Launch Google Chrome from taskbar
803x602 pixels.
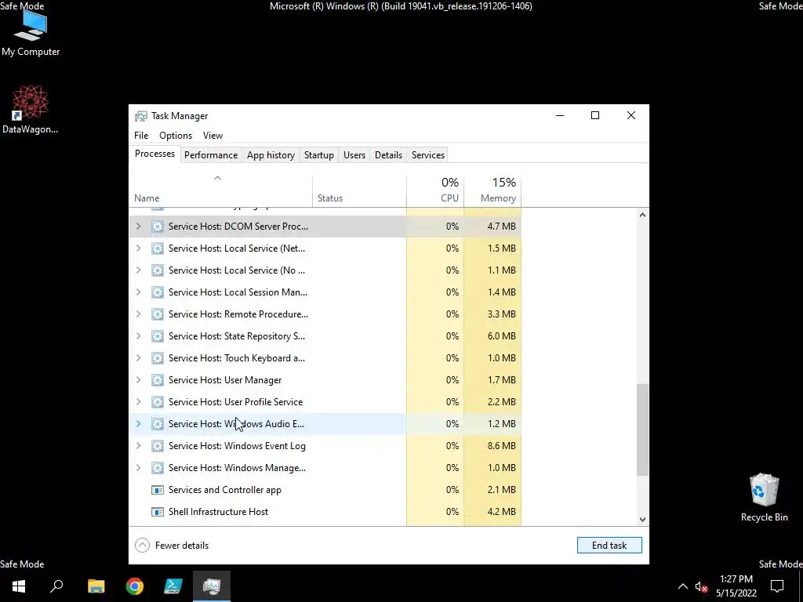click(x=135, y=586)
